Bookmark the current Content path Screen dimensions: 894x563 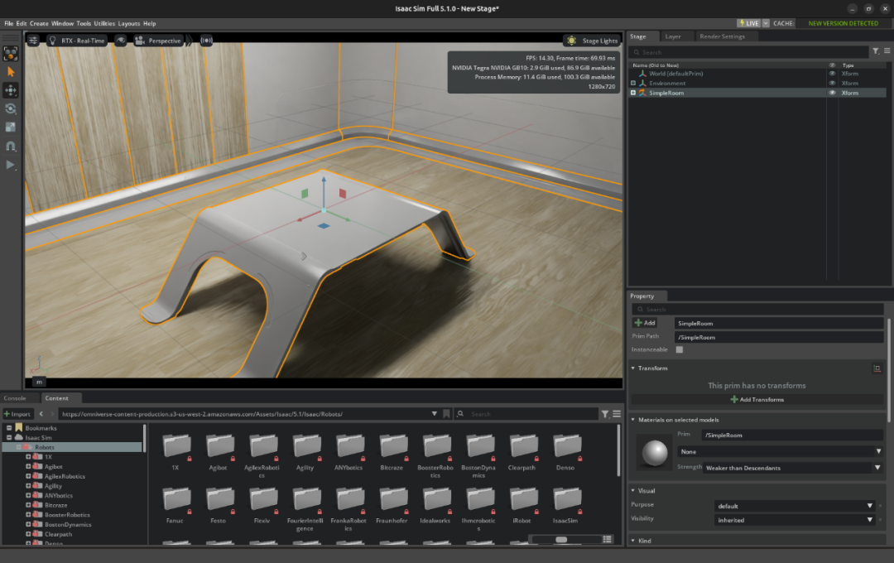(x=446, y=414)
